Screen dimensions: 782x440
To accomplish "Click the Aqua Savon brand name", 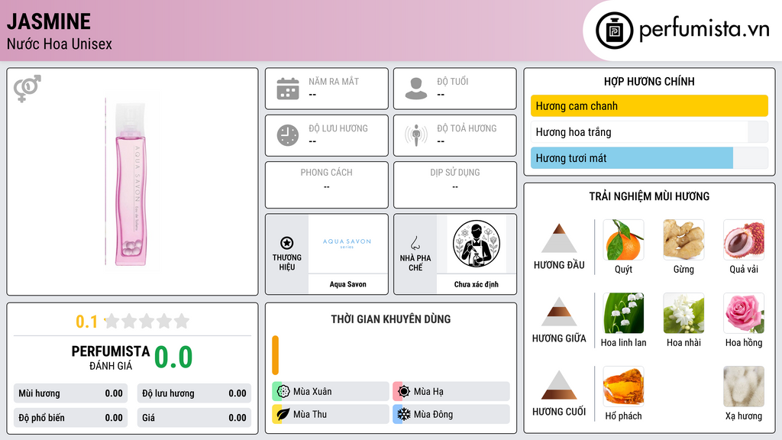I will [347, 284].
